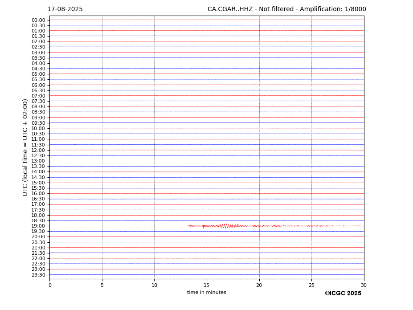Select the 12:30 time label
The width and height of the screenshot is (413, 310).
point(38,155)
